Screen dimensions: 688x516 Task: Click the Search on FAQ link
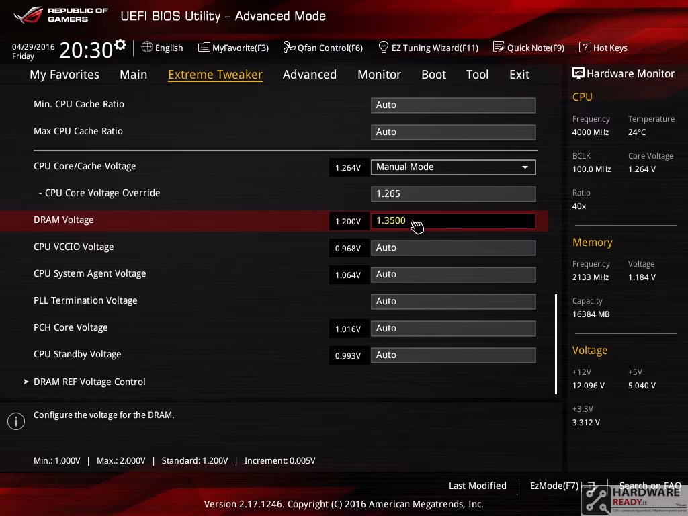[x=650, y=486]
